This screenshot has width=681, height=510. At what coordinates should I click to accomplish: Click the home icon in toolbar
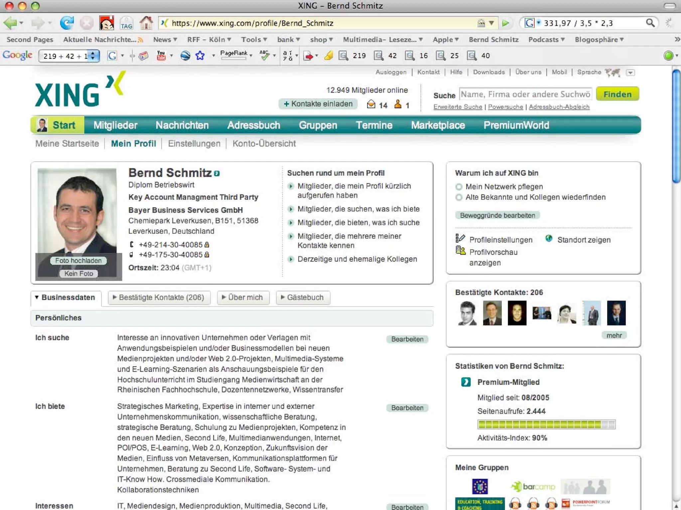(x=146, y=23)
